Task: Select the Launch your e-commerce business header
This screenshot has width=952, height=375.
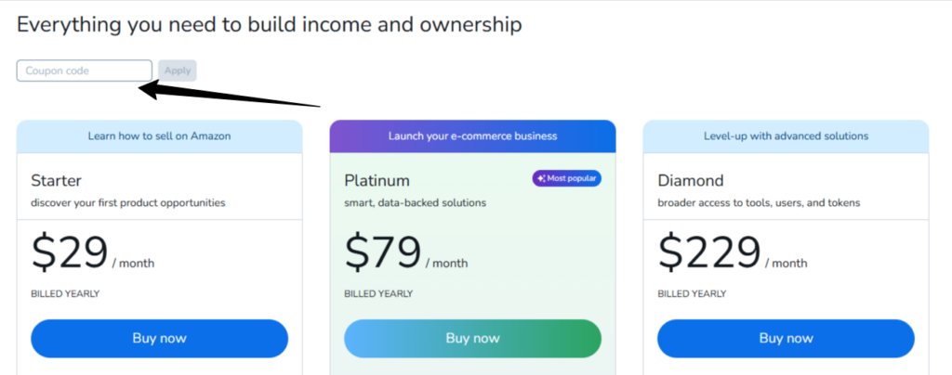Action: pyautogui.click(x=472, y=136)
